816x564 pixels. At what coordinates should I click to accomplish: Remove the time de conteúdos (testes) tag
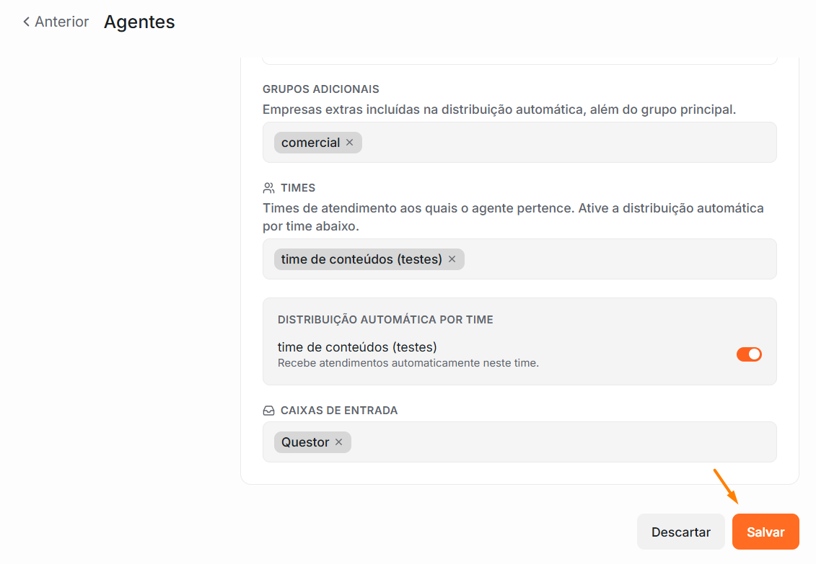[x=452, y=259]
